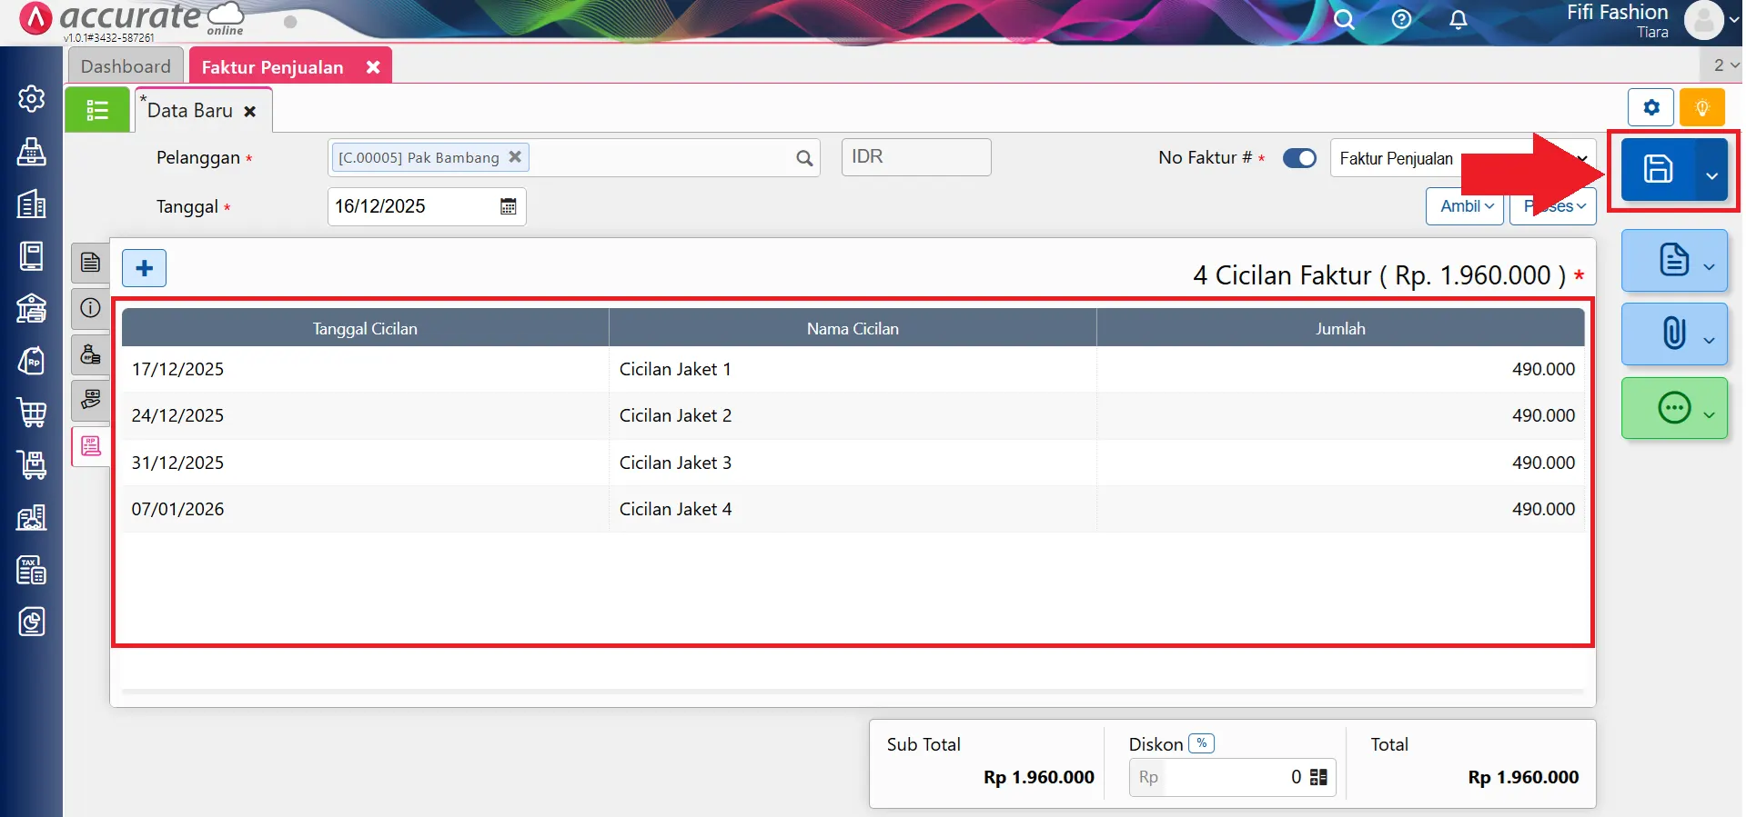Toggle the No Faktur automatic numbering switch
1746x817 pixels.
click(1299, 158)
